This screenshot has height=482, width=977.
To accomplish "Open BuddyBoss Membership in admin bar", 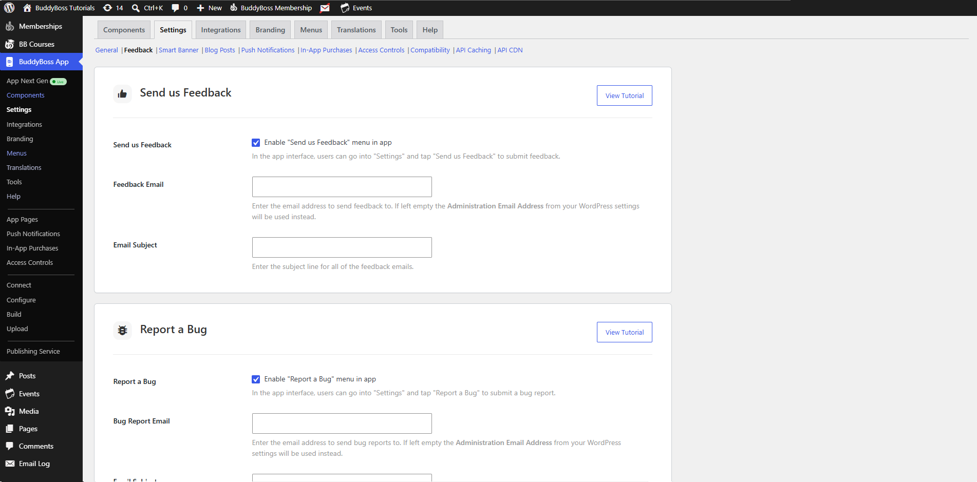I will coord(271,8).
